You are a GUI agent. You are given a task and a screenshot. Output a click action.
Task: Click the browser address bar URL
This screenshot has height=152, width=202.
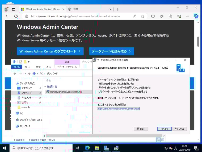point(75,16)
